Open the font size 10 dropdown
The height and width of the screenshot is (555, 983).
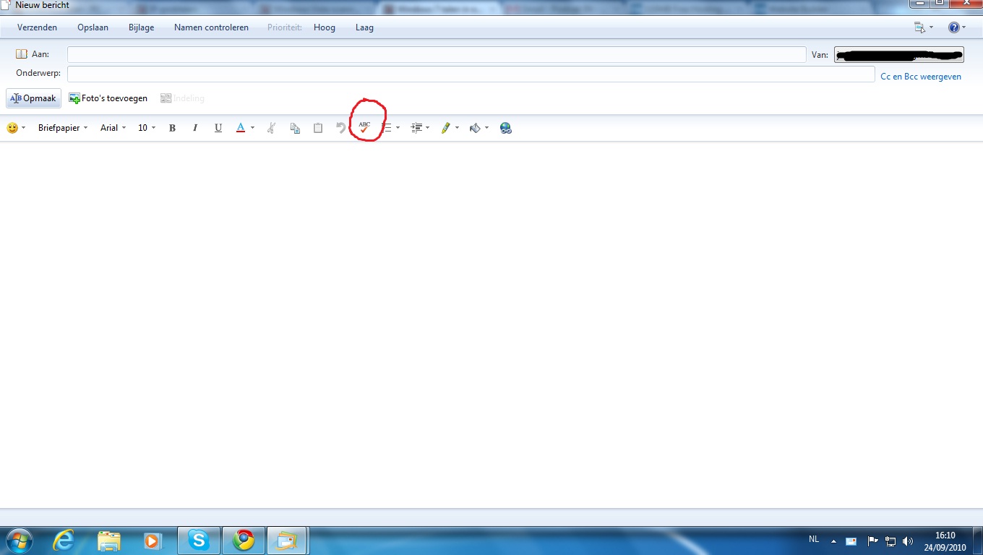point(147,128)
